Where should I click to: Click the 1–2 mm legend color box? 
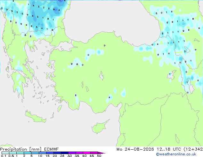click(20, 153)
